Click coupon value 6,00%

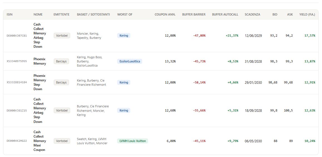(171, 141)
